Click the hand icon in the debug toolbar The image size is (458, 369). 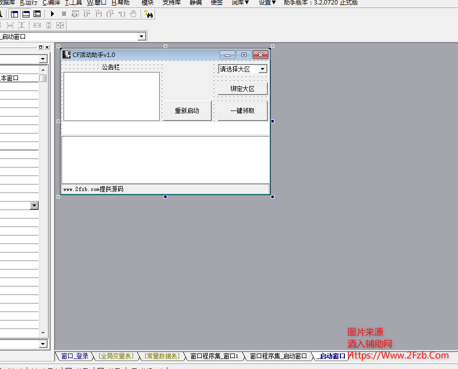(133, 14)
